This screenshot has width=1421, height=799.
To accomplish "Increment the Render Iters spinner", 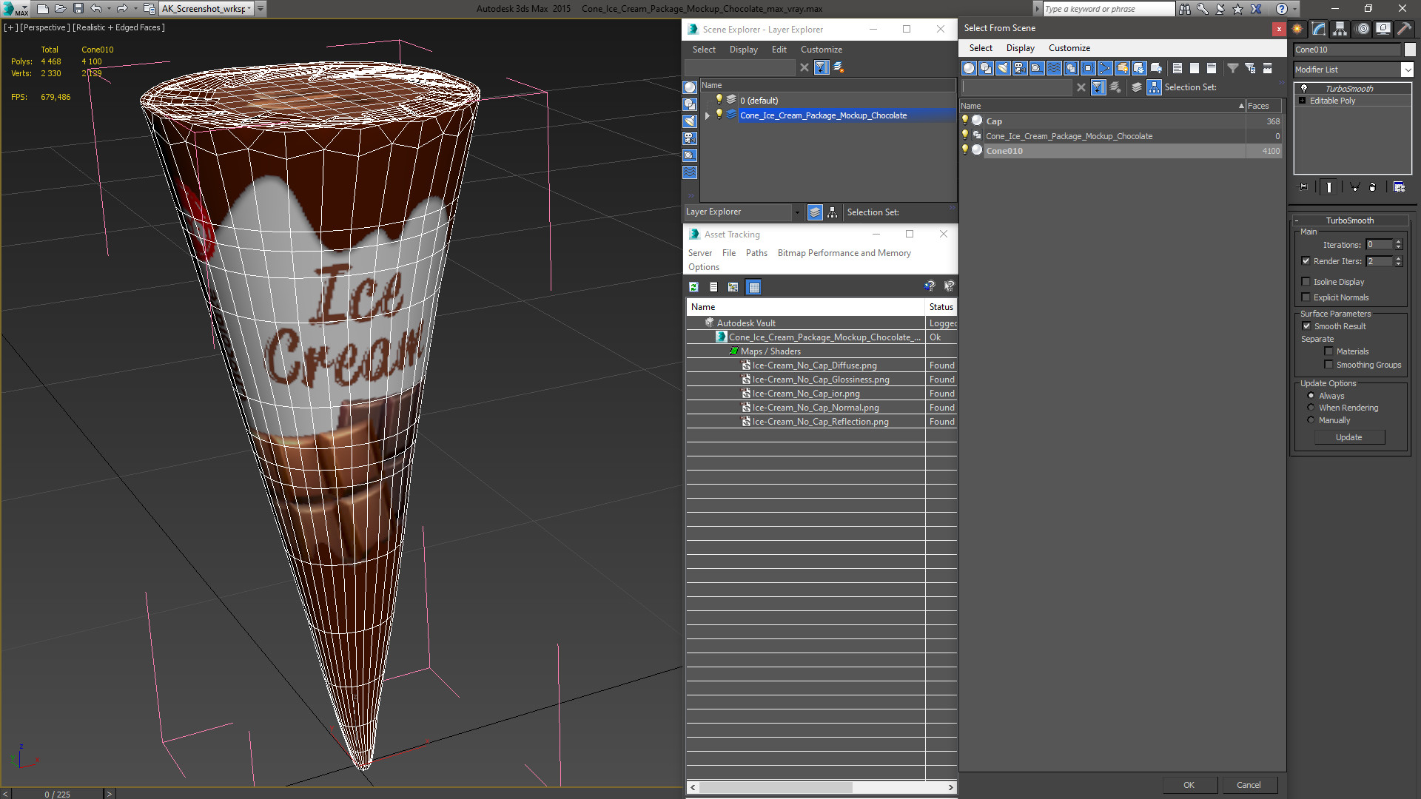I will [x=1398, y=258].
